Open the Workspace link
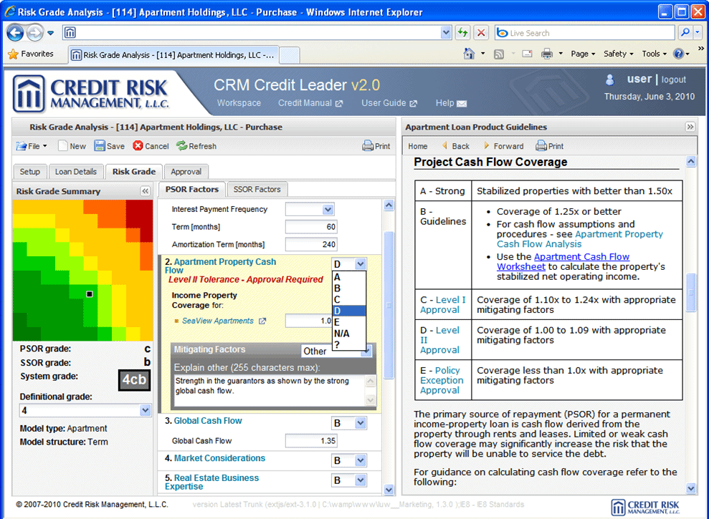Image resolution: width=709 pixels, height=519 pixels. coord(239,103)
